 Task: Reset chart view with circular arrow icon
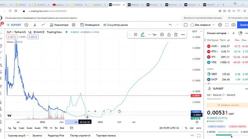click(119, 111)
